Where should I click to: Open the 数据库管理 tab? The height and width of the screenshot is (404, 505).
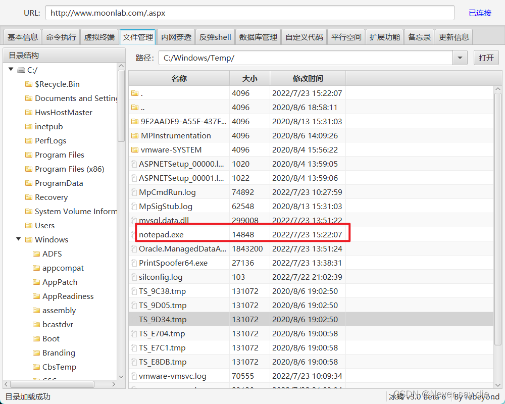258,37
